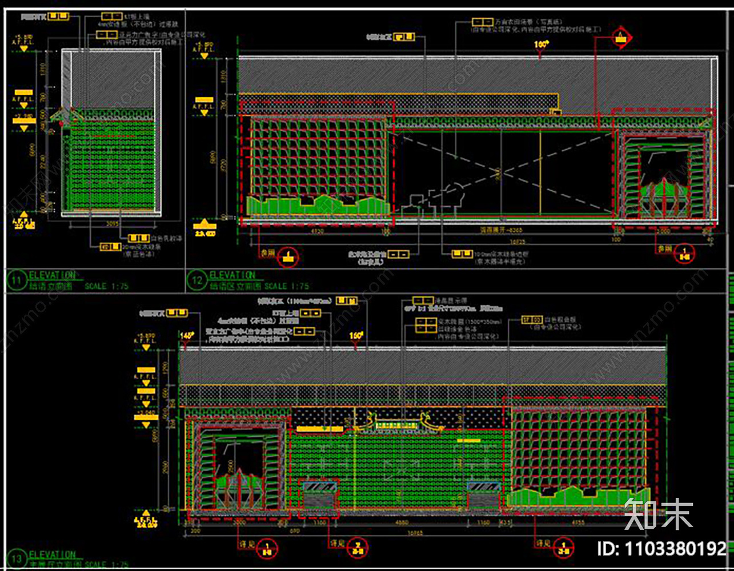Image resolution: width=734 pixels, height=571 pixels.
Task: Select the ELEVATION title of drawing 12
Action: click(232, 275)
